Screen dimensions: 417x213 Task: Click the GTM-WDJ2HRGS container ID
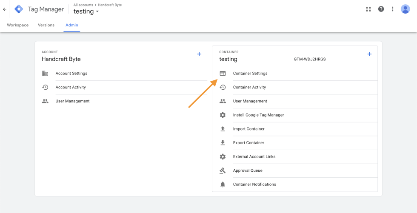309,59
